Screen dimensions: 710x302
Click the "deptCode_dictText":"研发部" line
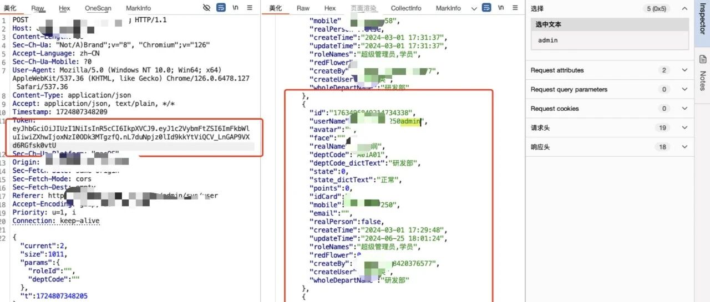364,163
